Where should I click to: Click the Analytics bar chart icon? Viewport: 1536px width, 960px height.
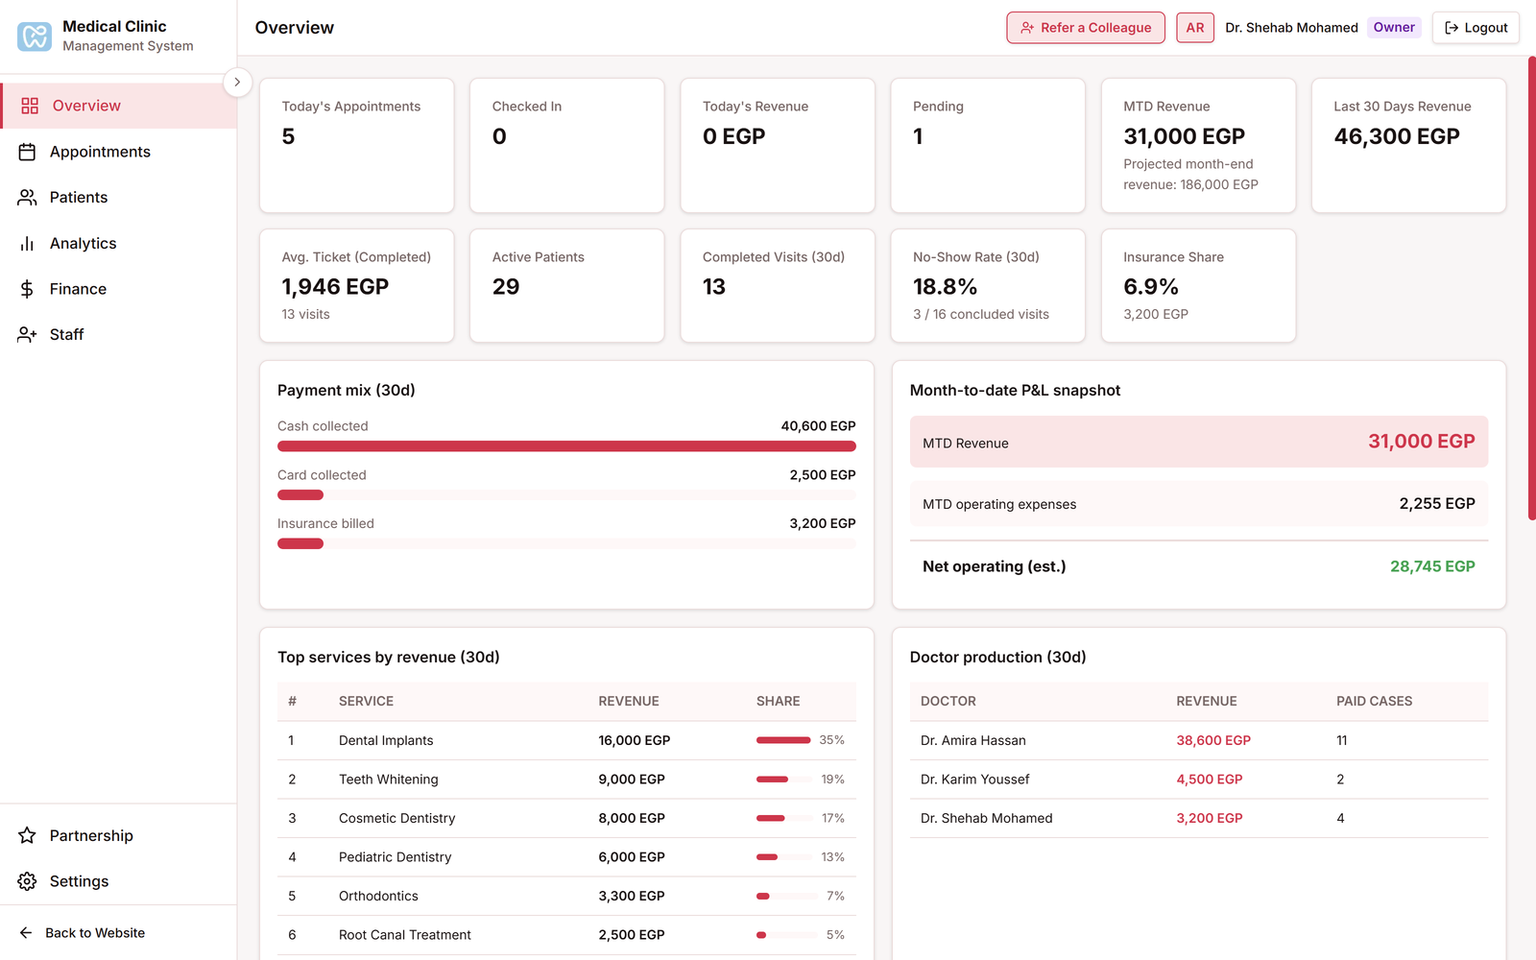27,243
